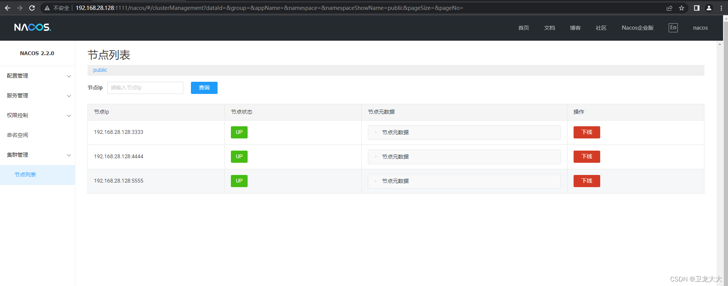
Task: Bookmark the page with the star icon
Action: click(x=682, y=8)
